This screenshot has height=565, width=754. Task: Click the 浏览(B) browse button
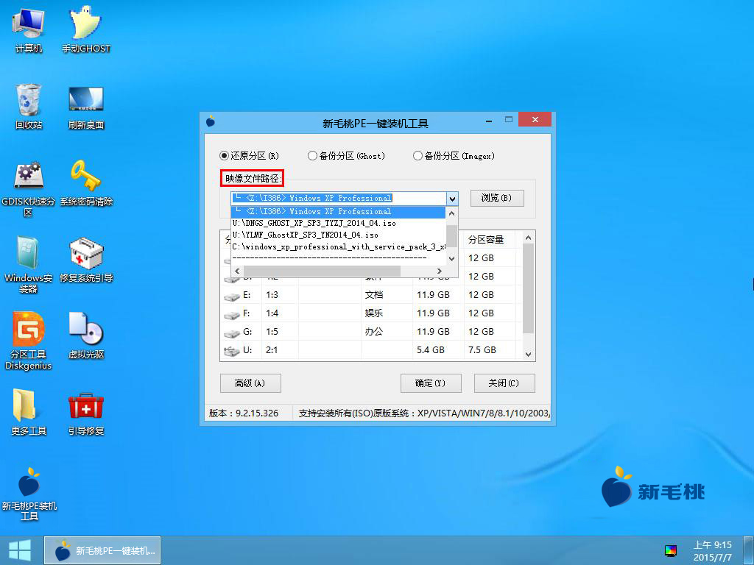point(497,198)
